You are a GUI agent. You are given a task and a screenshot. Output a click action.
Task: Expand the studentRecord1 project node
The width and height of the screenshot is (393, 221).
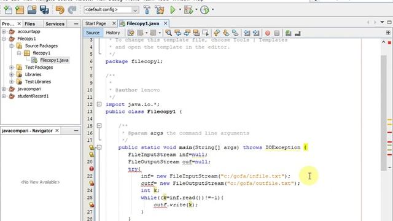coord(4,96)
